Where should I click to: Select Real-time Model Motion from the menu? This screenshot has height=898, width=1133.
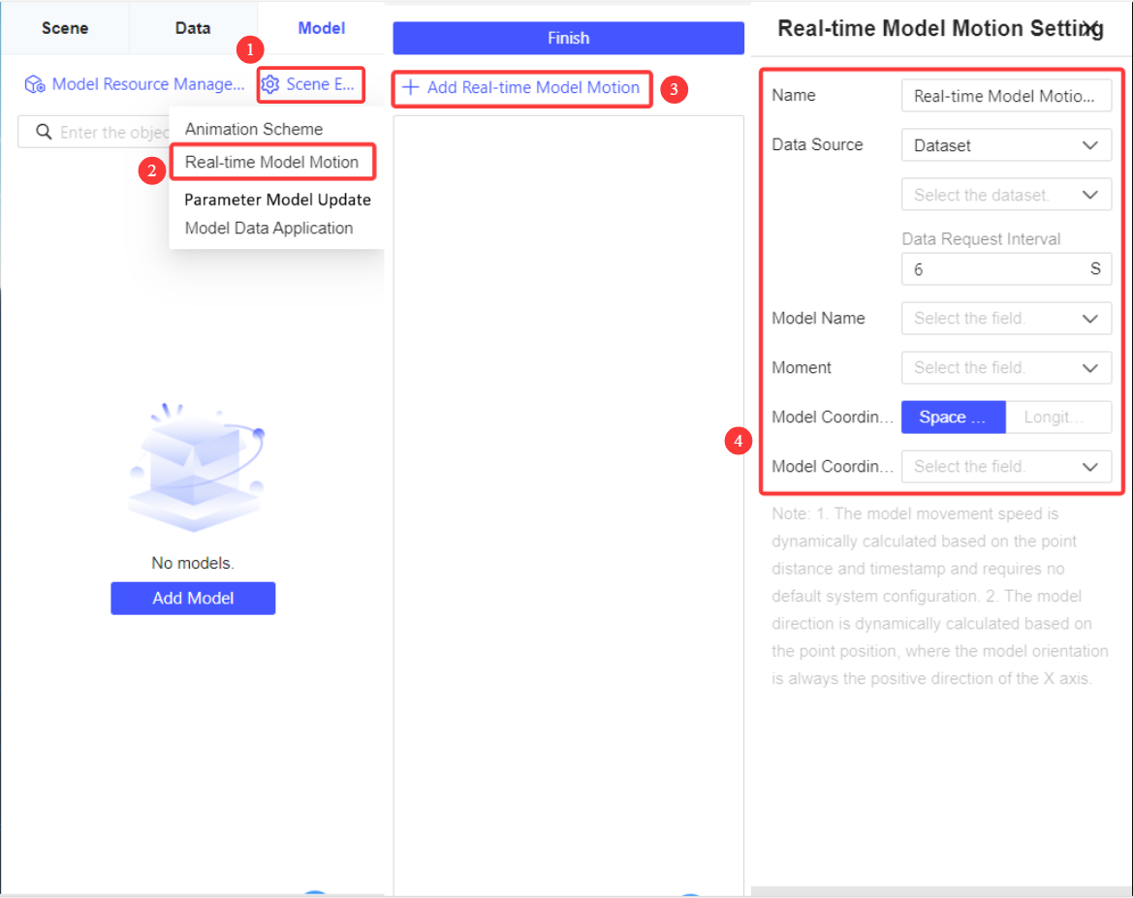272,162
